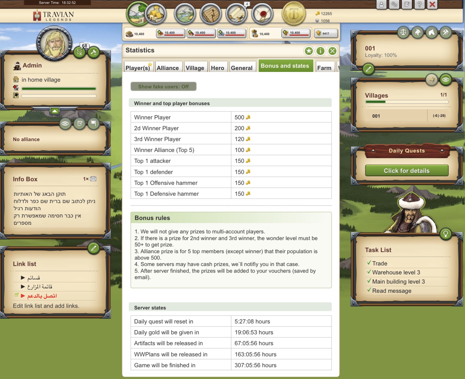Toggle 'Show fake users: Off' setting
Viewport: 465px width, 379px height.
pyautogui.click(x=163, y=86)
